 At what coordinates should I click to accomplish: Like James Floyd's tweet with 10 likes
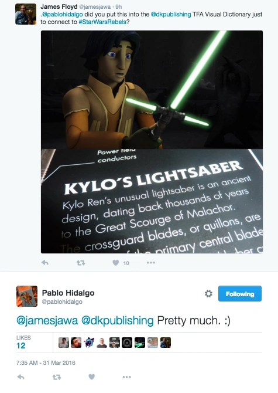[x=116, y=263]
